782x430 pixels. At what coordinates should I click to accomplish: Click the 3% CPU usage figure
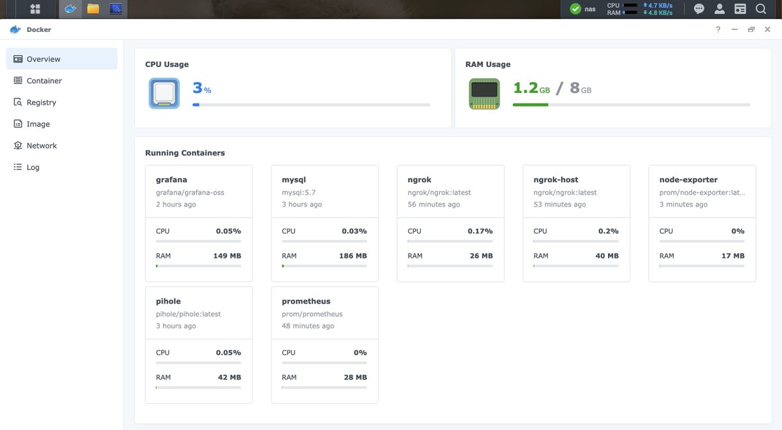[202, 88]
